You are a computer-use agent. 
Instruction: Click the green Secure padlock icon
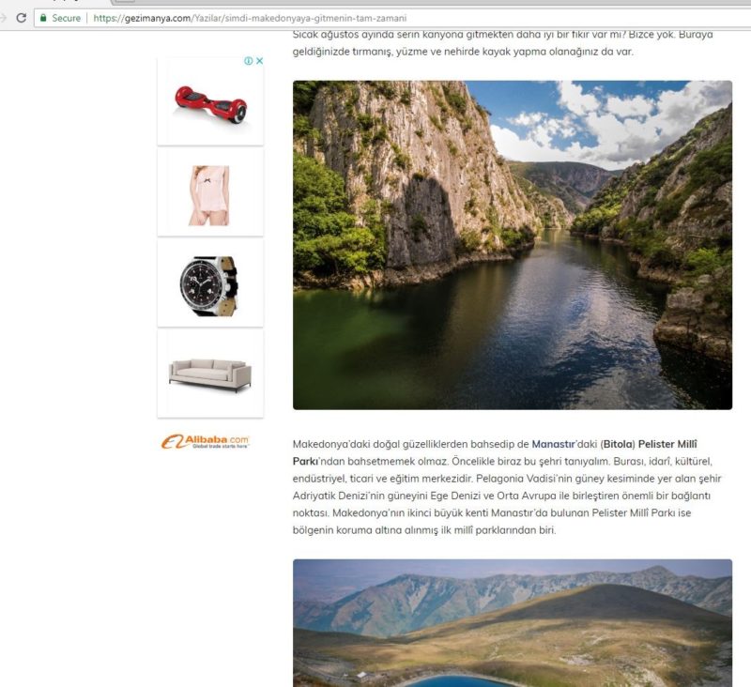[x=43, y=18]
